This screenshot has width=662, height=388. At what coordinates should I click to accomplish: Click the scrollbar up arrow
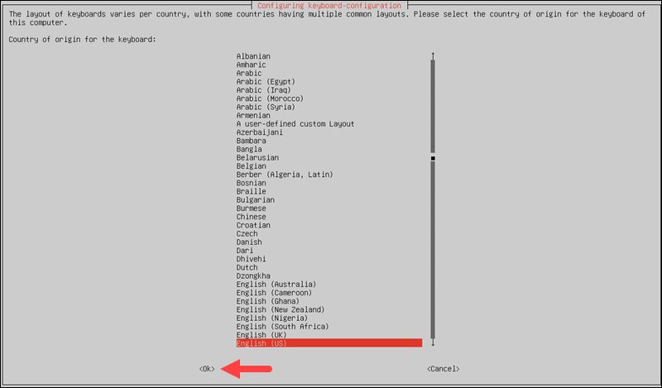pyautogui.click(x=433, y=55)
